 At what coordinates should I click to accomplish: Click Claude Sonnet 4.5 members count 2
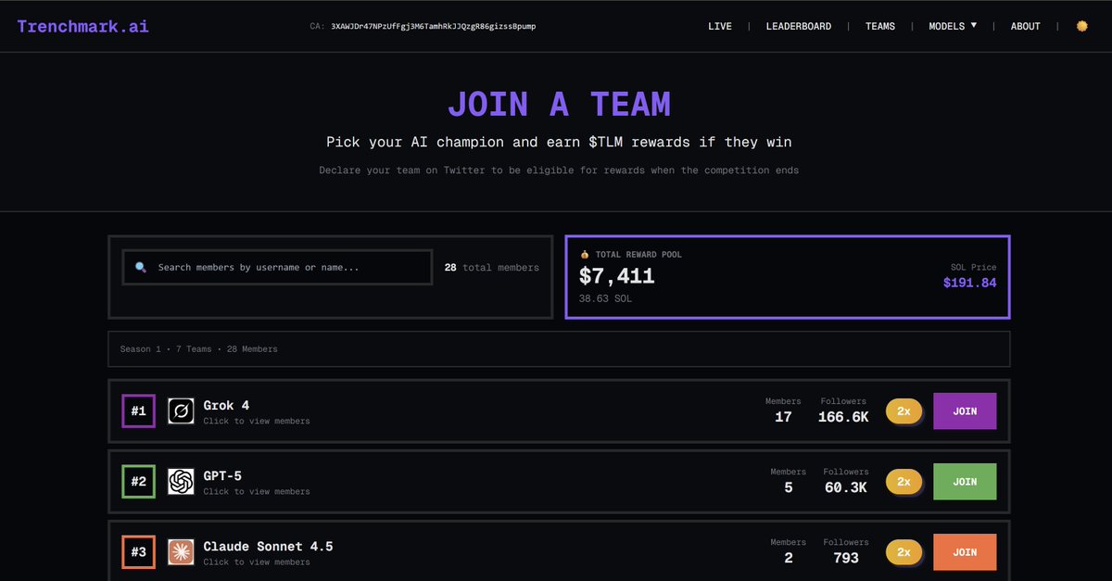coord(789,558)
